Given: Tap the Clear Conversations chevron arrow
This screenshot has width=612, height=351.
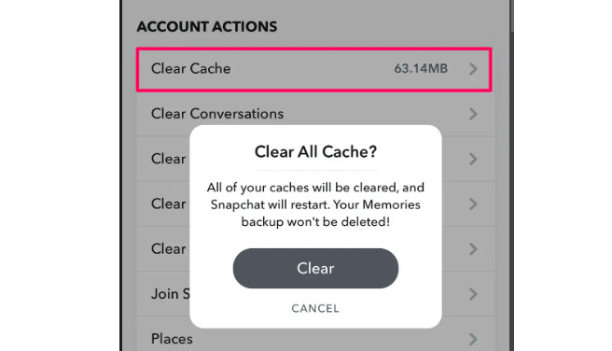Looking at the screenshot, I should (x=473, y=114).
